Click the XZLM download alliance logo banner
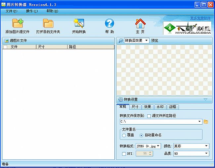 [x=187, y=28]
